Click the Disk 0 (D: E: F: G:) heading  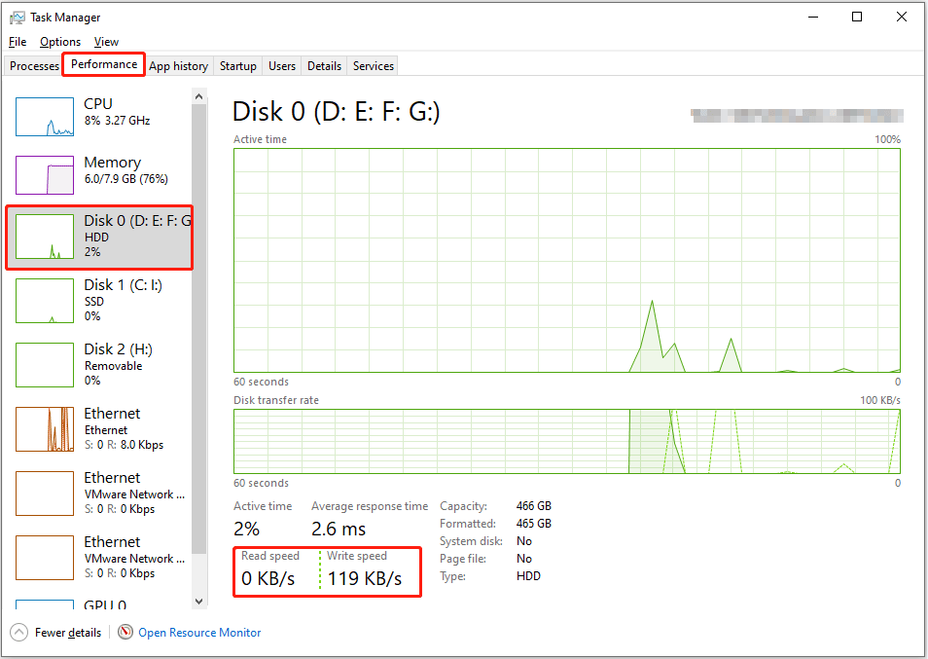(x=337, y=111)
